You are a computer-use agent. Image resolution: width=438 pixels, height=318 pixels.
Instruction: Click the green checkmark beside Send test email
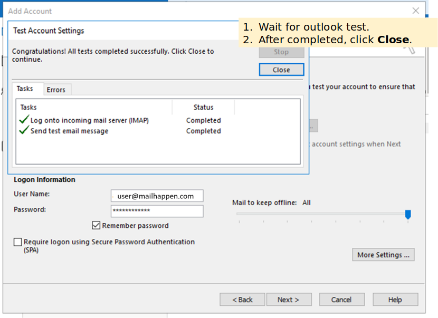[x=24, y=130]
